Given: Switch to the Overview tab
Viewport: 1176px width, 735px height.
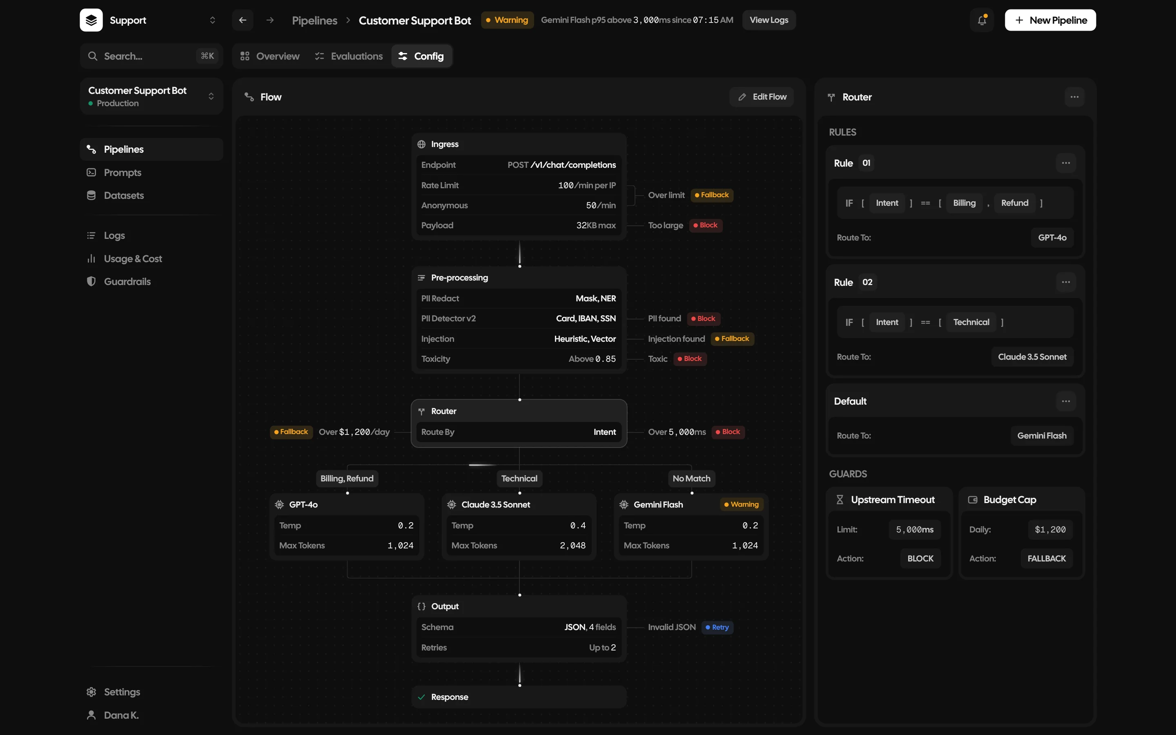Looking at the screenshot, I should (269, 56).
